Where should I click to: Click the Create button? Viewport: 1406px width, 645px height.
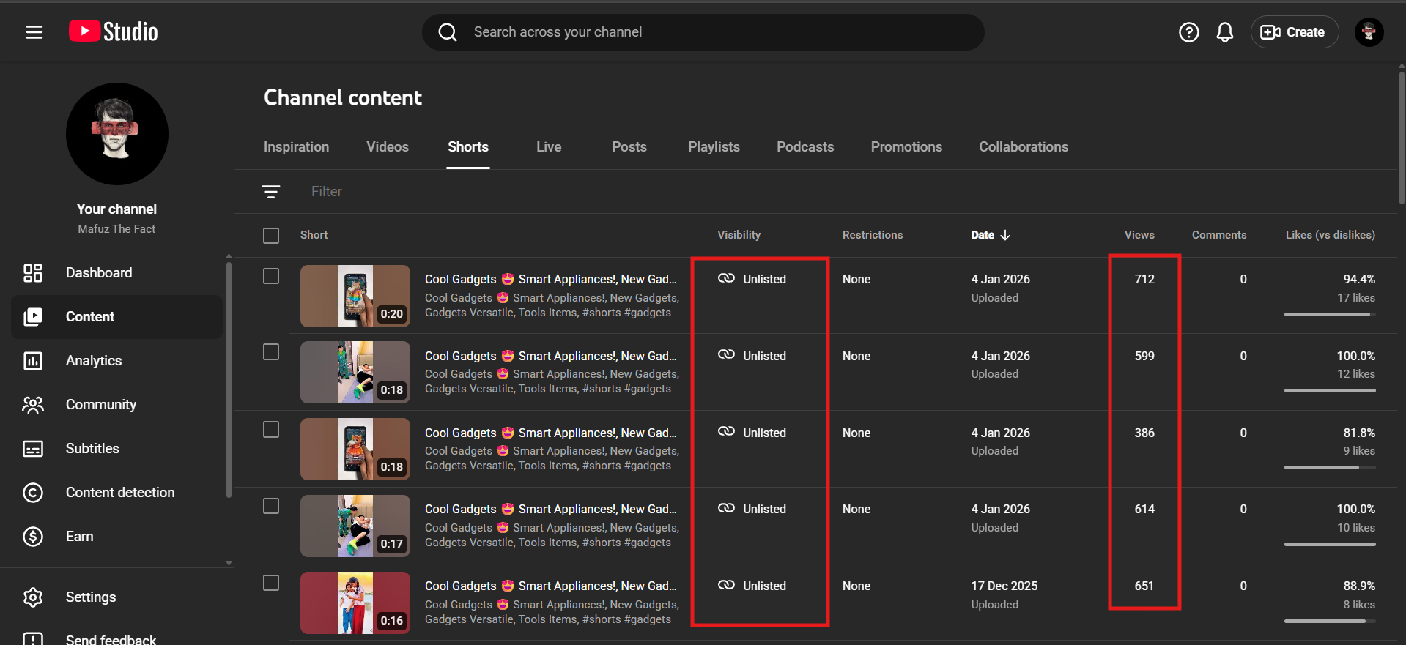[x=1293, y=32]
